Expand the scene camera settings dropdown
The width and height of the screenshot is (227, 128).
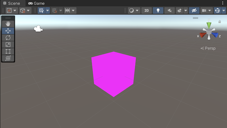tap(210, 10)
